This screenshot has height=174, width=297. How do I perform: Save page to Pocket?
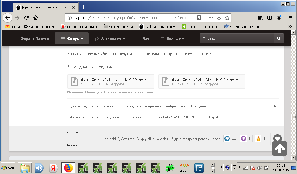tap(219, 18)
